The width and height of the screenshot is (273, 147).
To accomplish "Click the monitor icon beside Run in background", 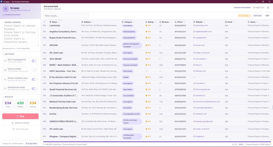I will (x=5, y=61).
